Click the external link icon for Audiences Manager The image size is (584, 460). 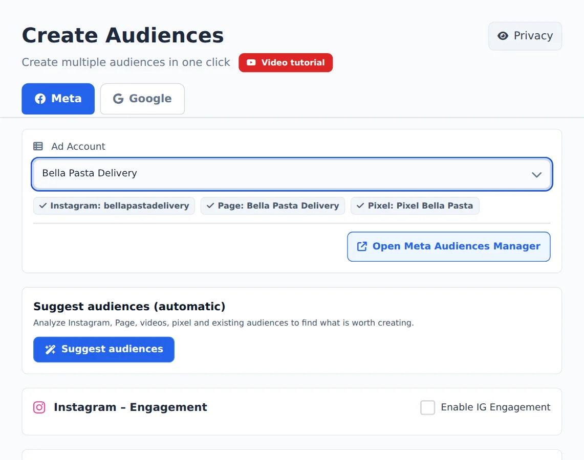point(362,246)
